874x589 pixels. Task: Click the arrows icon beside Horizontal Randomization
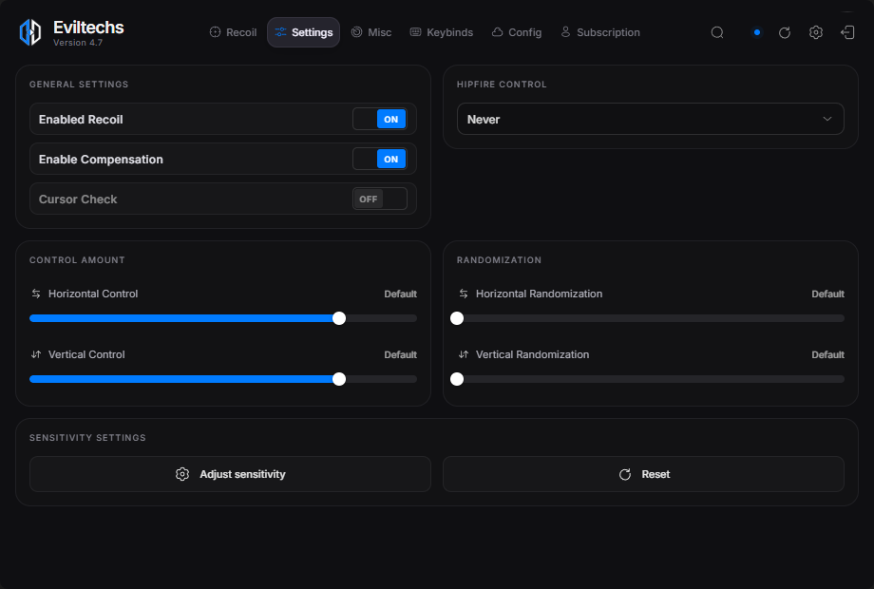point(464,294)
